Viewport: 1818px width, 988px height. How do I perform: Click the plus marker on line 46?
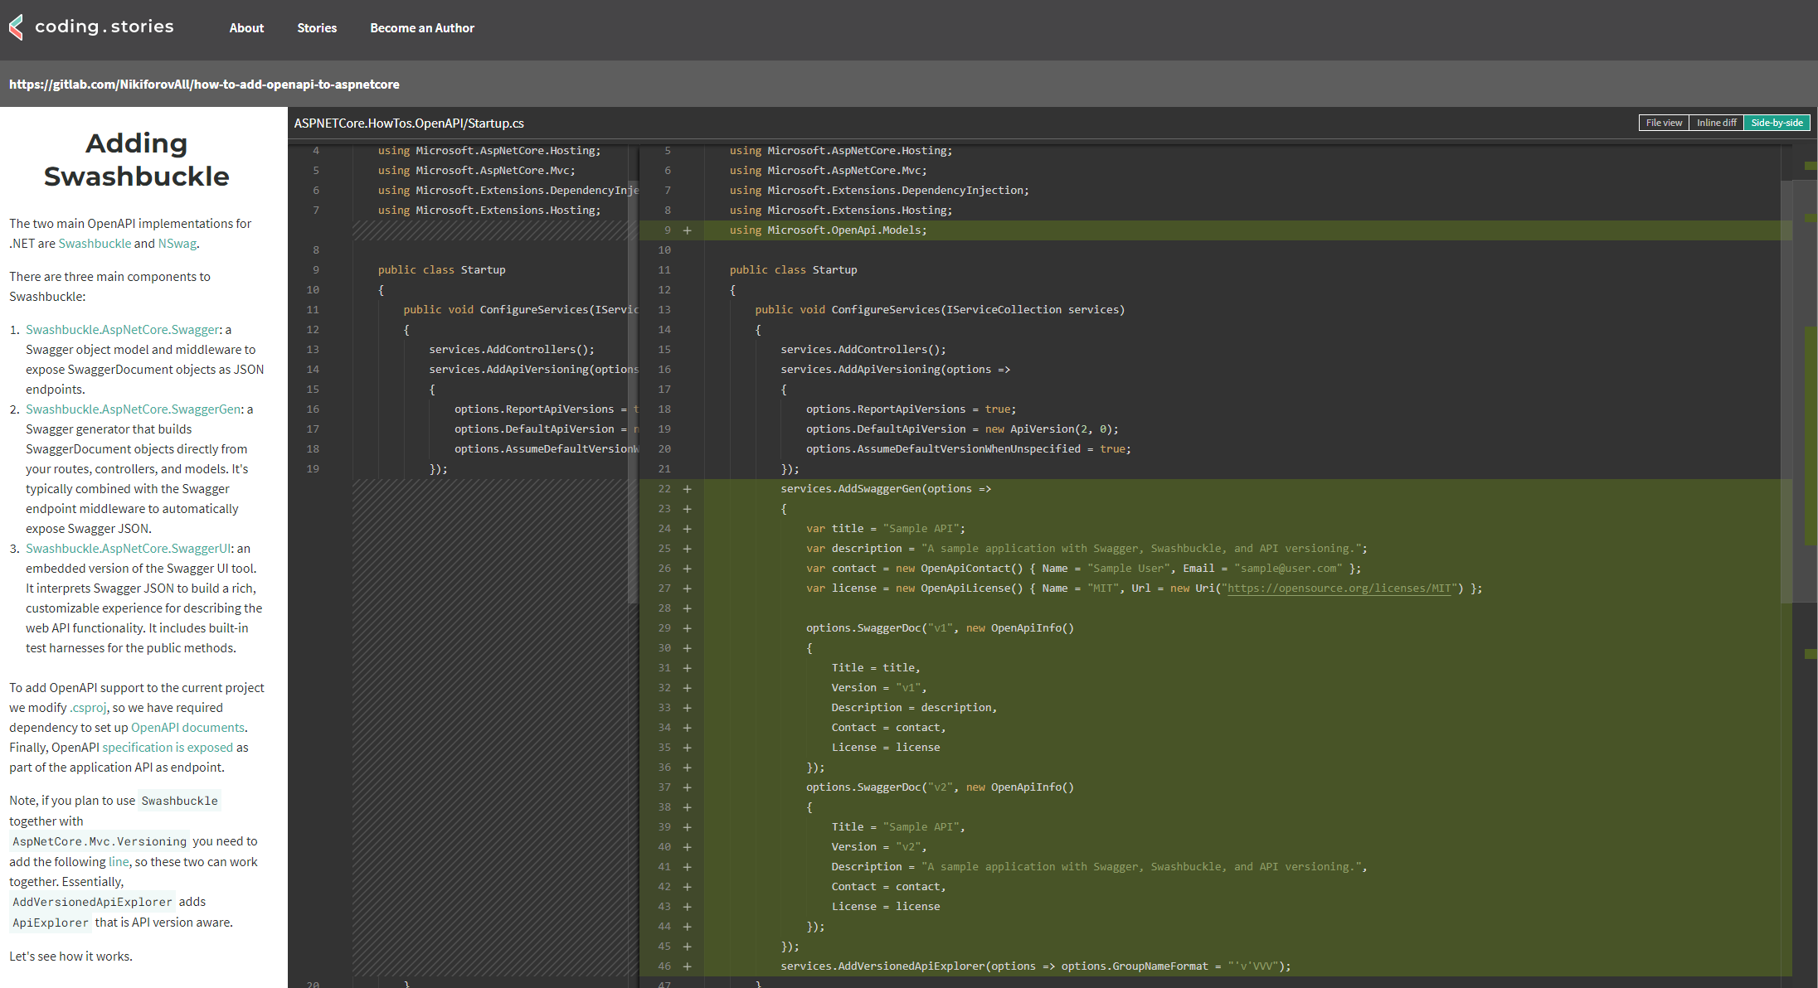coord(687,966)
